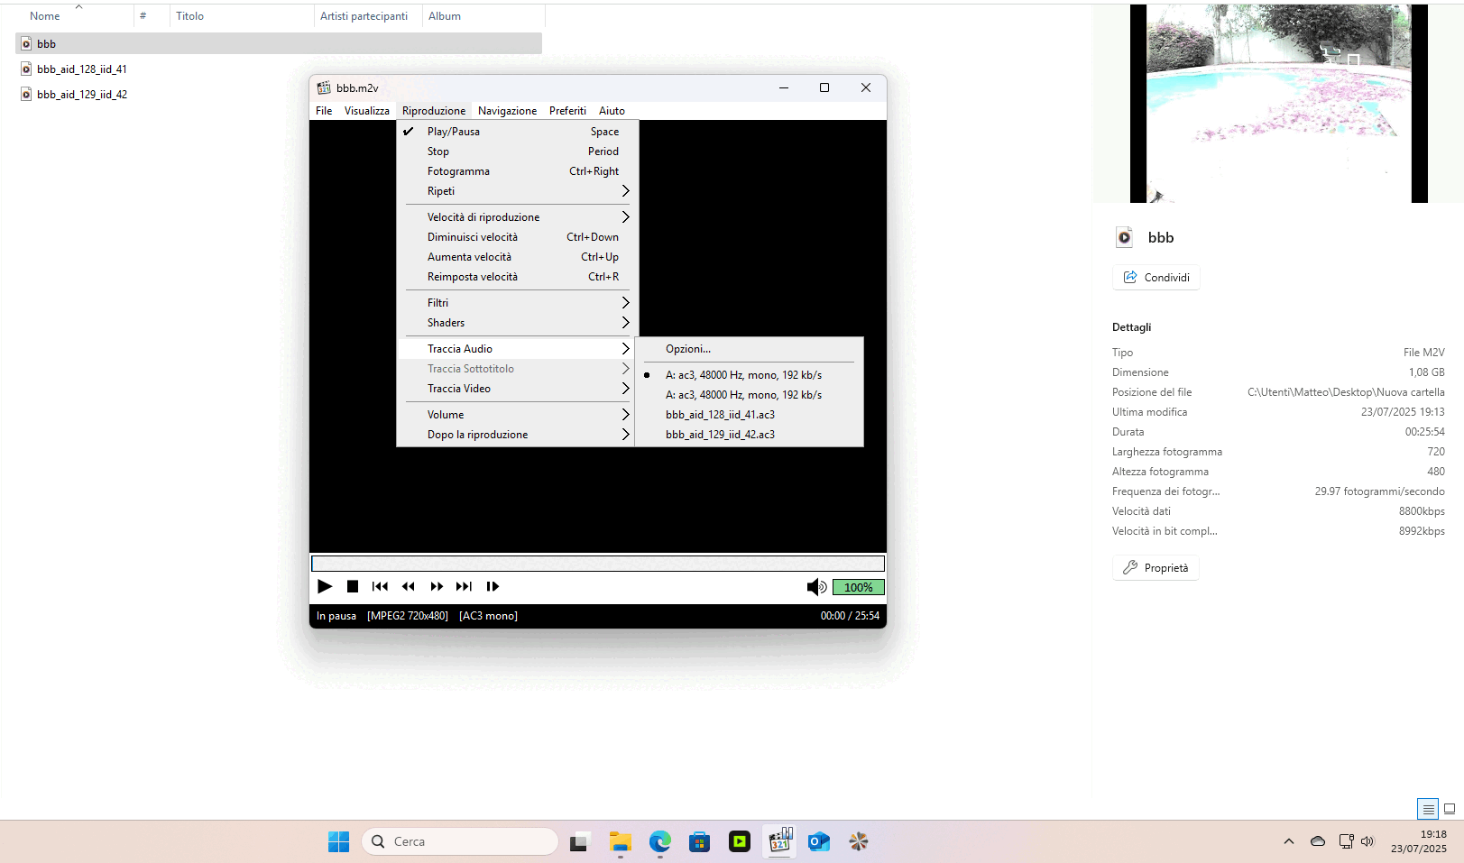Screen dimensions: 1464x863
Task: Select bbb_aid_129_iid_42.ac3 audio track
Action: (720, 435)
